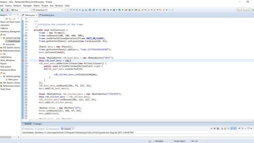Toggle Link with Editor in Package Explorer
The image size is (254, 143).
[10, 19]
